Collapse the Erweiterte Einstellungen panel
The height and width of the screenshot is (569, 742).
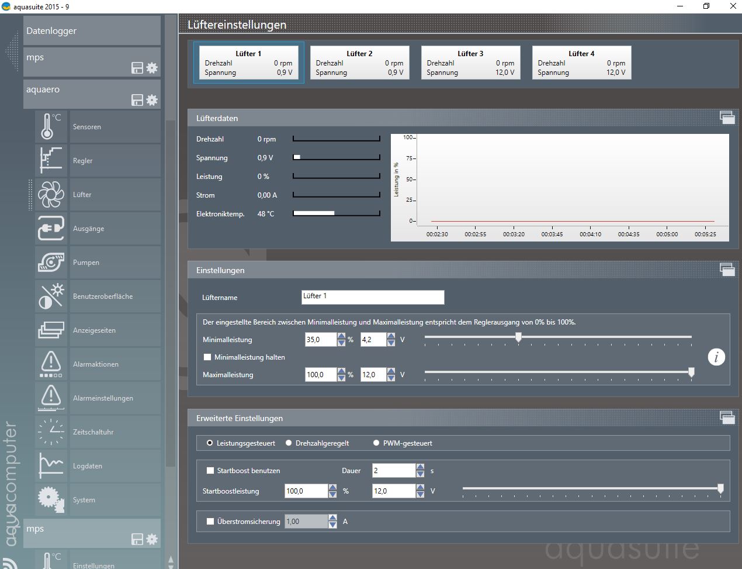pyautogui.click(x=727, y=418)
